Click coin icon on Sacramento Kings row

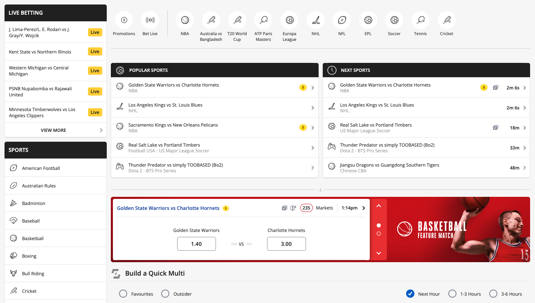(303, 127)
